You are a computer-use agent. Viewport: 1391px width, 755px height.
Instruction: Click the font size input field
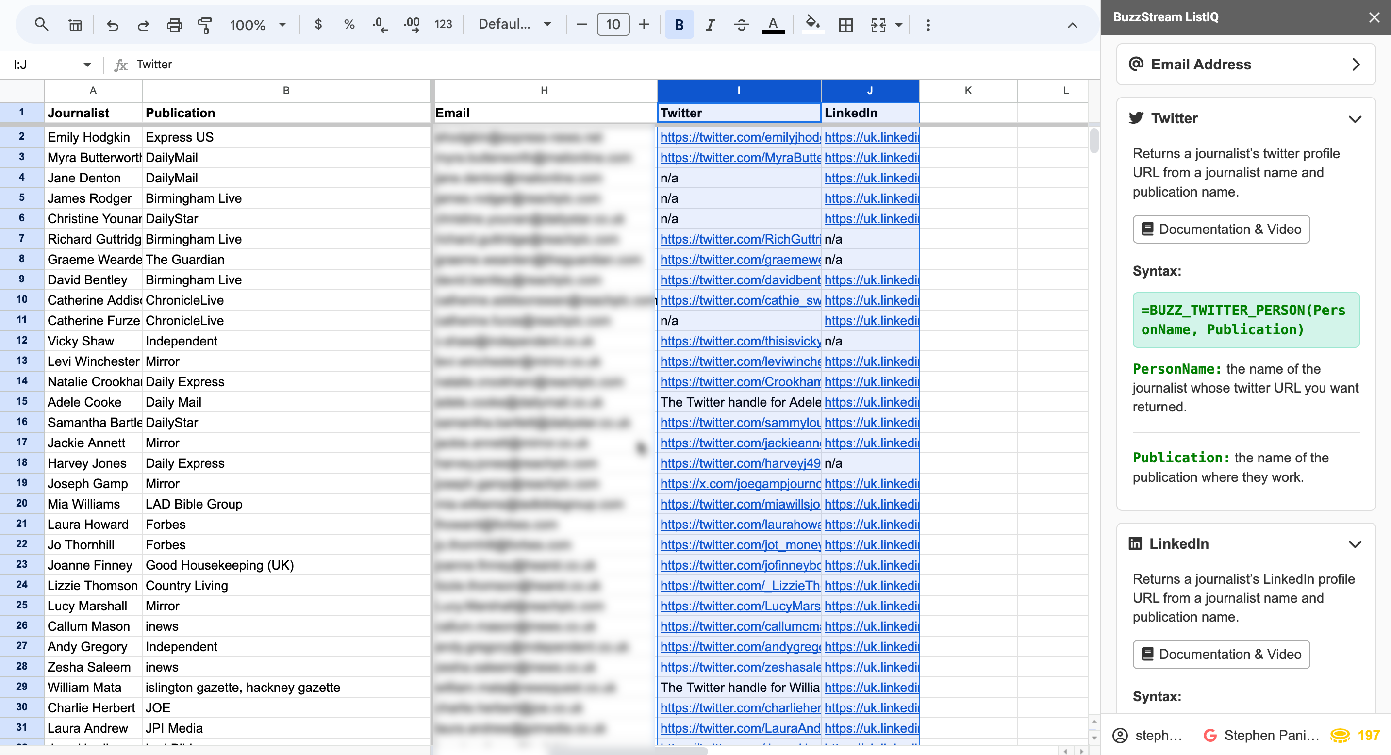tap(613, 25)
